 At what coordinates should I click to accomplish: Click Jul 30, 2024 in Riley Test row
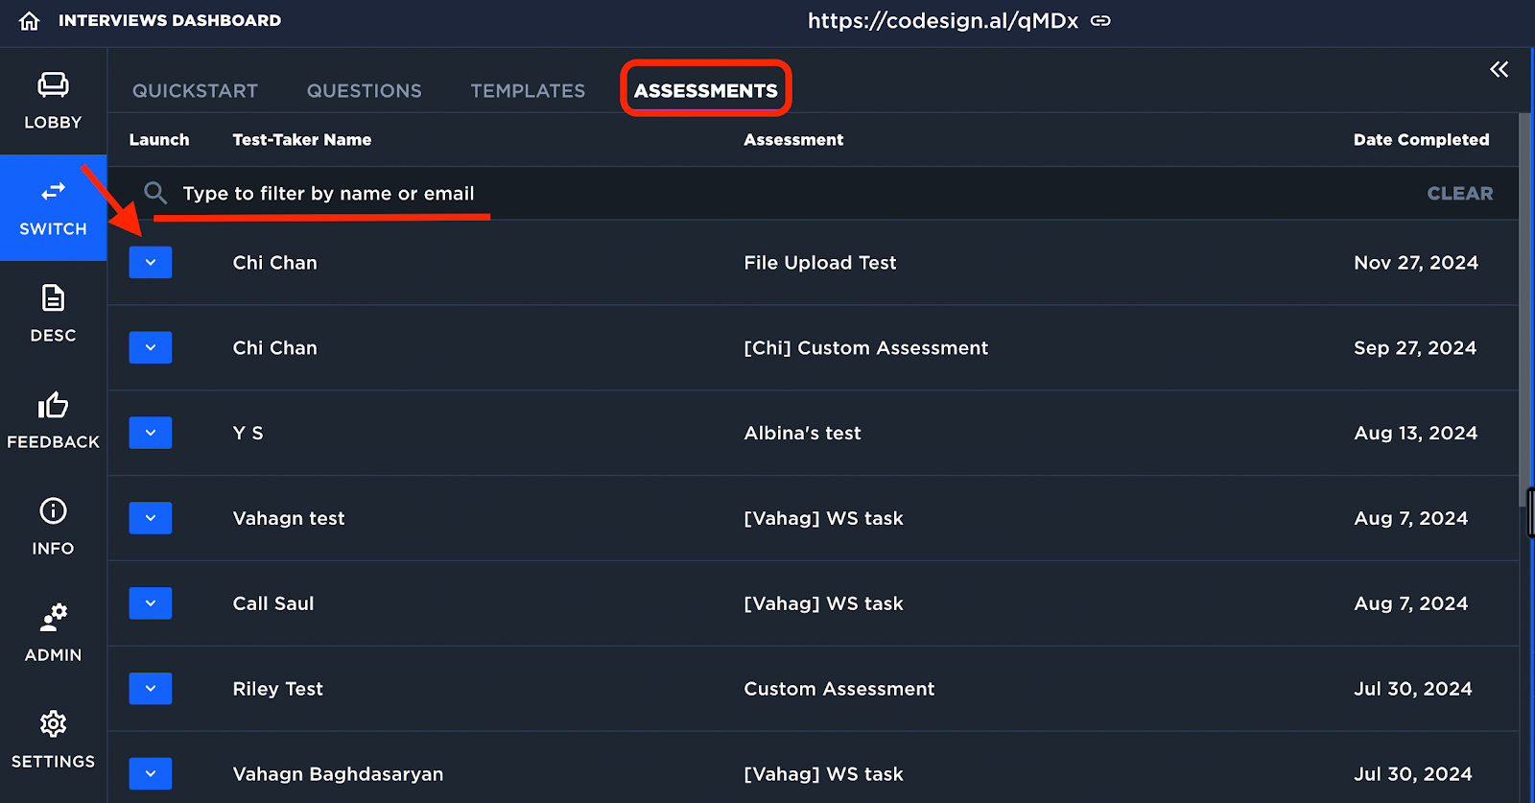point(1413,689)
